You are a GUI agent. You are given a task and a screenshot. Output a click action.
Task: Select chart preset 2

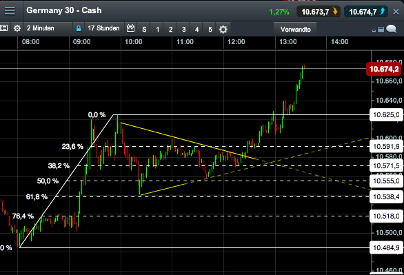[170, 30]
